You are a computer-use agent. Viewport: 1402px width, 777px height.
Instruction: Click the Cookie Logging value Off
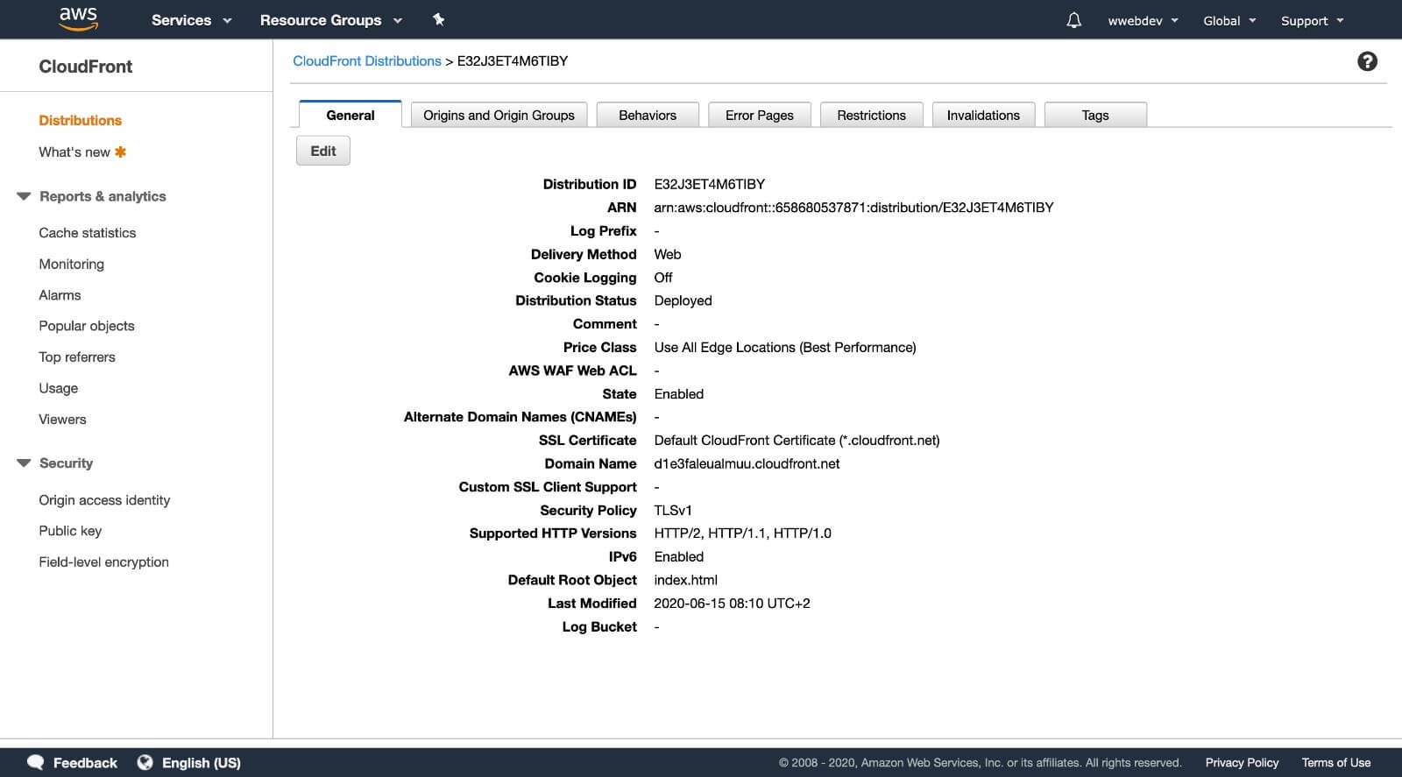click(x=663, y=278)
